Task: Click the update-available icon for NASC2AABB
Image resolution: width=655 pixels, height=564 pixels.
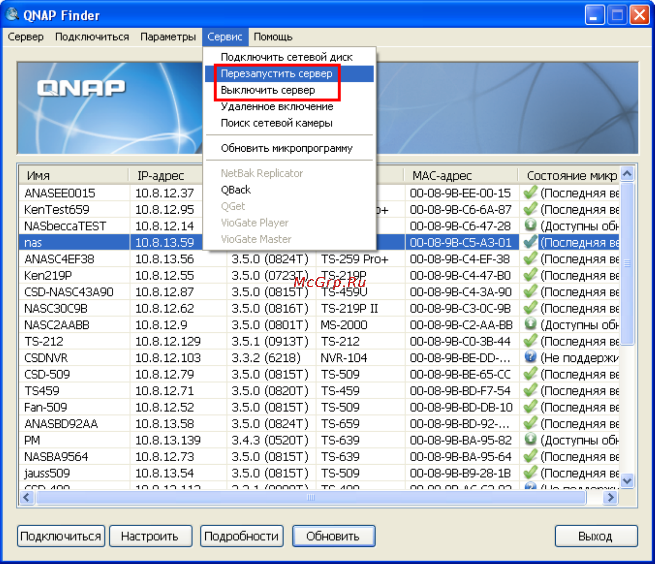Action: coord(530,324)
